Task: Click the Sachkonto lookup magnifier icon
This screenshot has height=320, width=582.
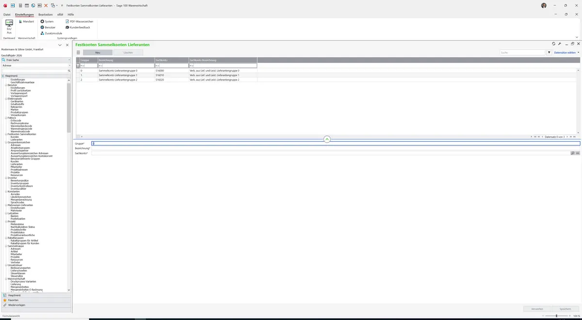Action: [x=573, y=153]
